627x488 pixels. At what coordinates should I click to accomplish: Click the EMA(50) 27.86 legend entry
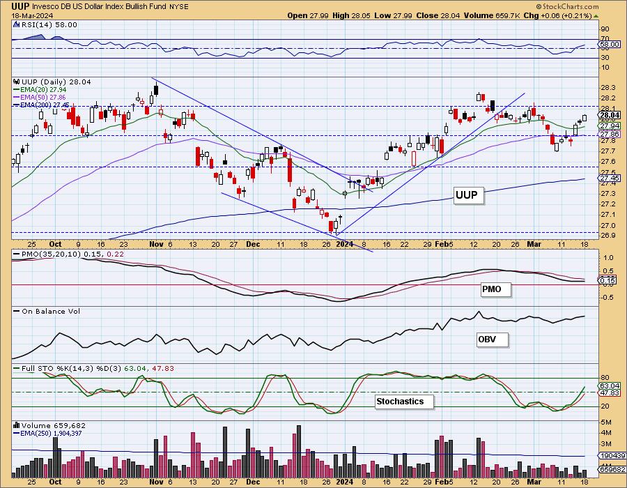pyautogui.click(x=40, y=97)
